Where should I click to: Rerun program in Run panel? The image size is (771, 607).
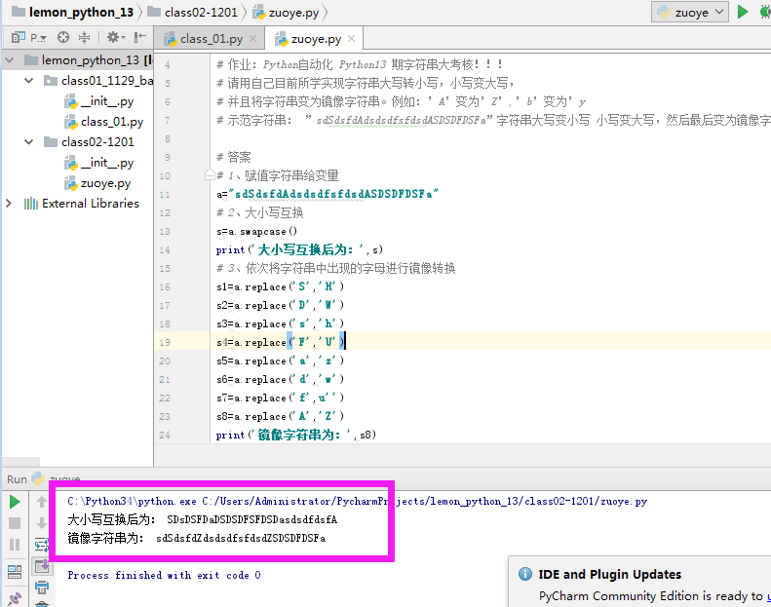15,502
